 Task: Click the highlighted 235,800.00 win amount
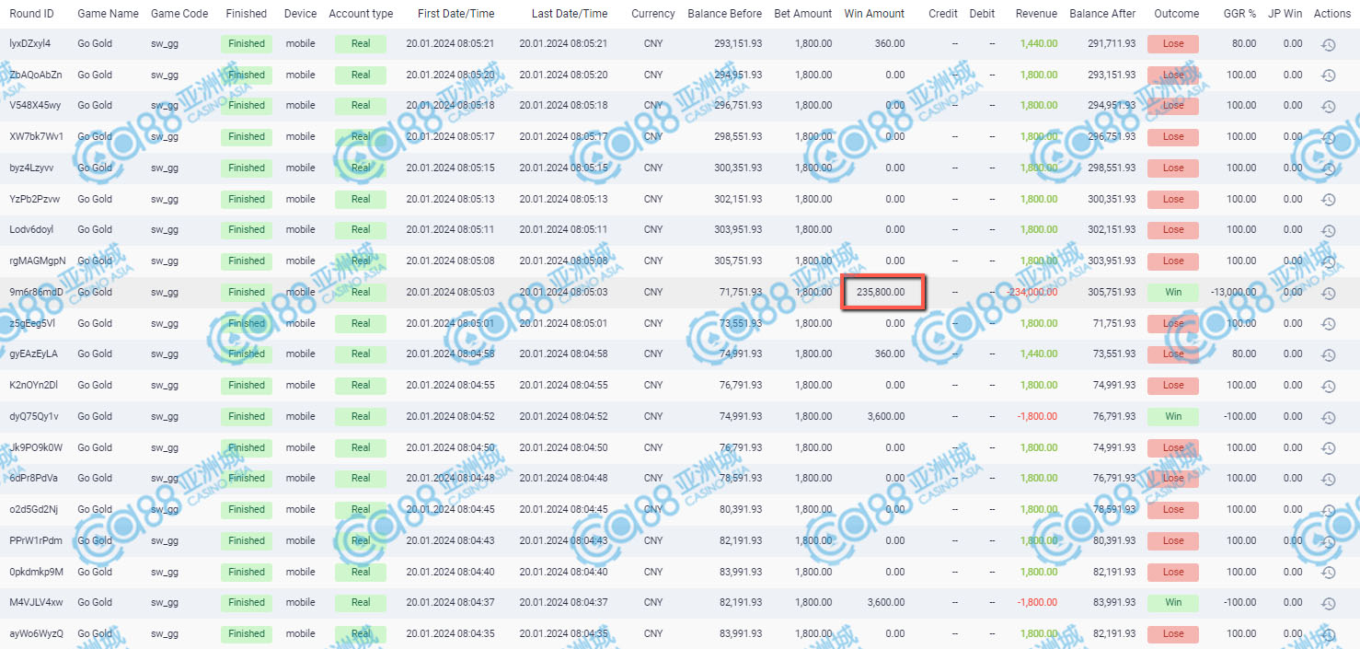coord(881,292)
